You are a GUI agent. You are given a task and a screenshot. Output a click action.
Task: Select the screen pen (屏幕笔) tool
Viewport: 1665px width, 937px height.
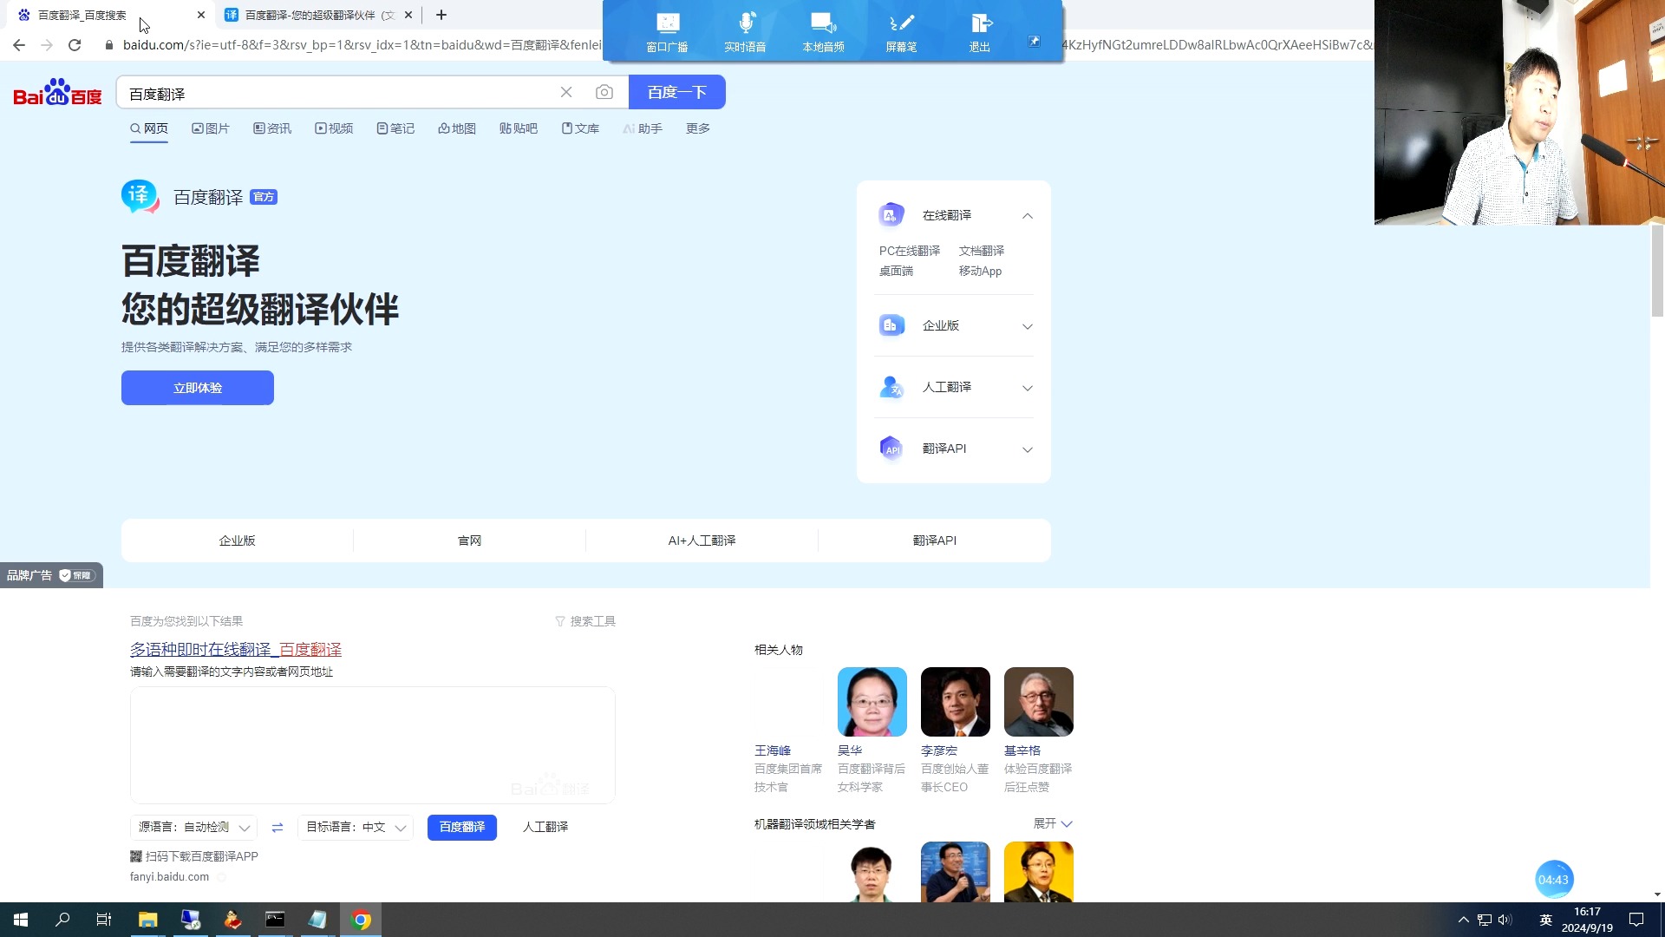901,32
